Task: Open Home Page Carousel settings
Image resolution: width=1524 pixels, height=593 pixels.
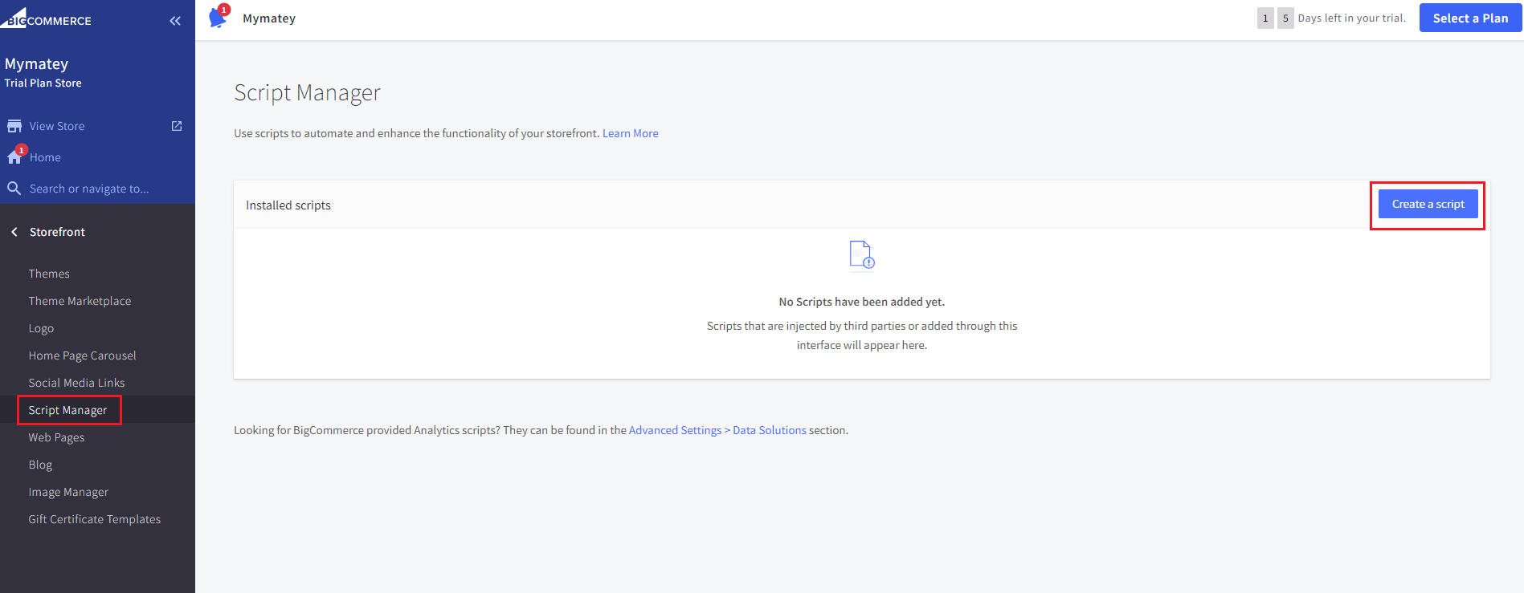Action: [82, 355]
